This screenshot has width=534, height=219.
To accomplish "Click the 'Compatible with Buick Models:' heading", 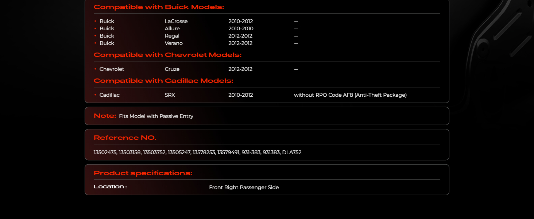I will pyautogui.click(x=159, y=7).
